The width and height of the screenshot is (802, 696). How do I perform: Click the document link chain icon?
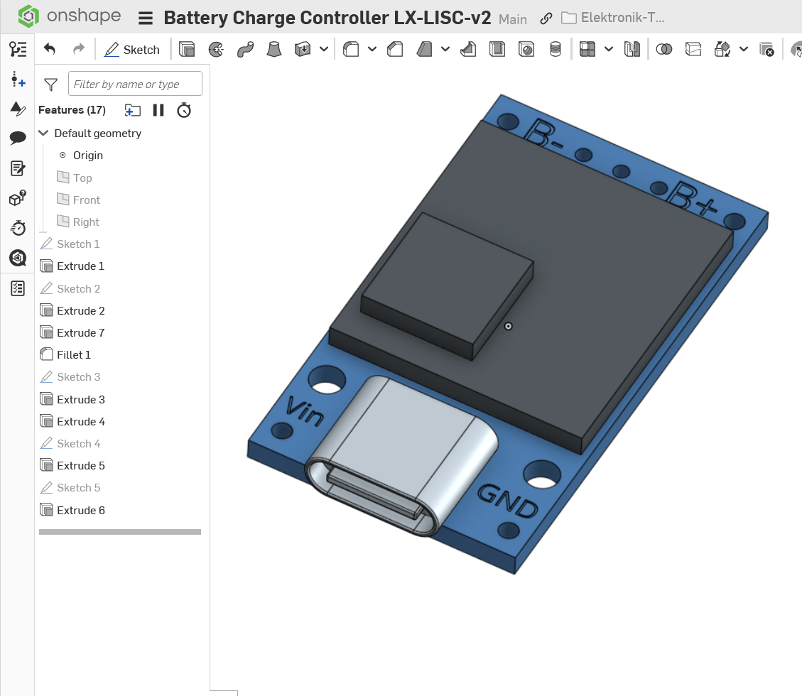tap(546, 18)
